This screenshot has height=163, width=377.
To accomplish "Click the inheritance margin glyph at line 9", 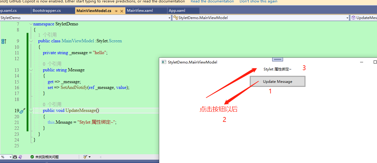I will [4, 41].
